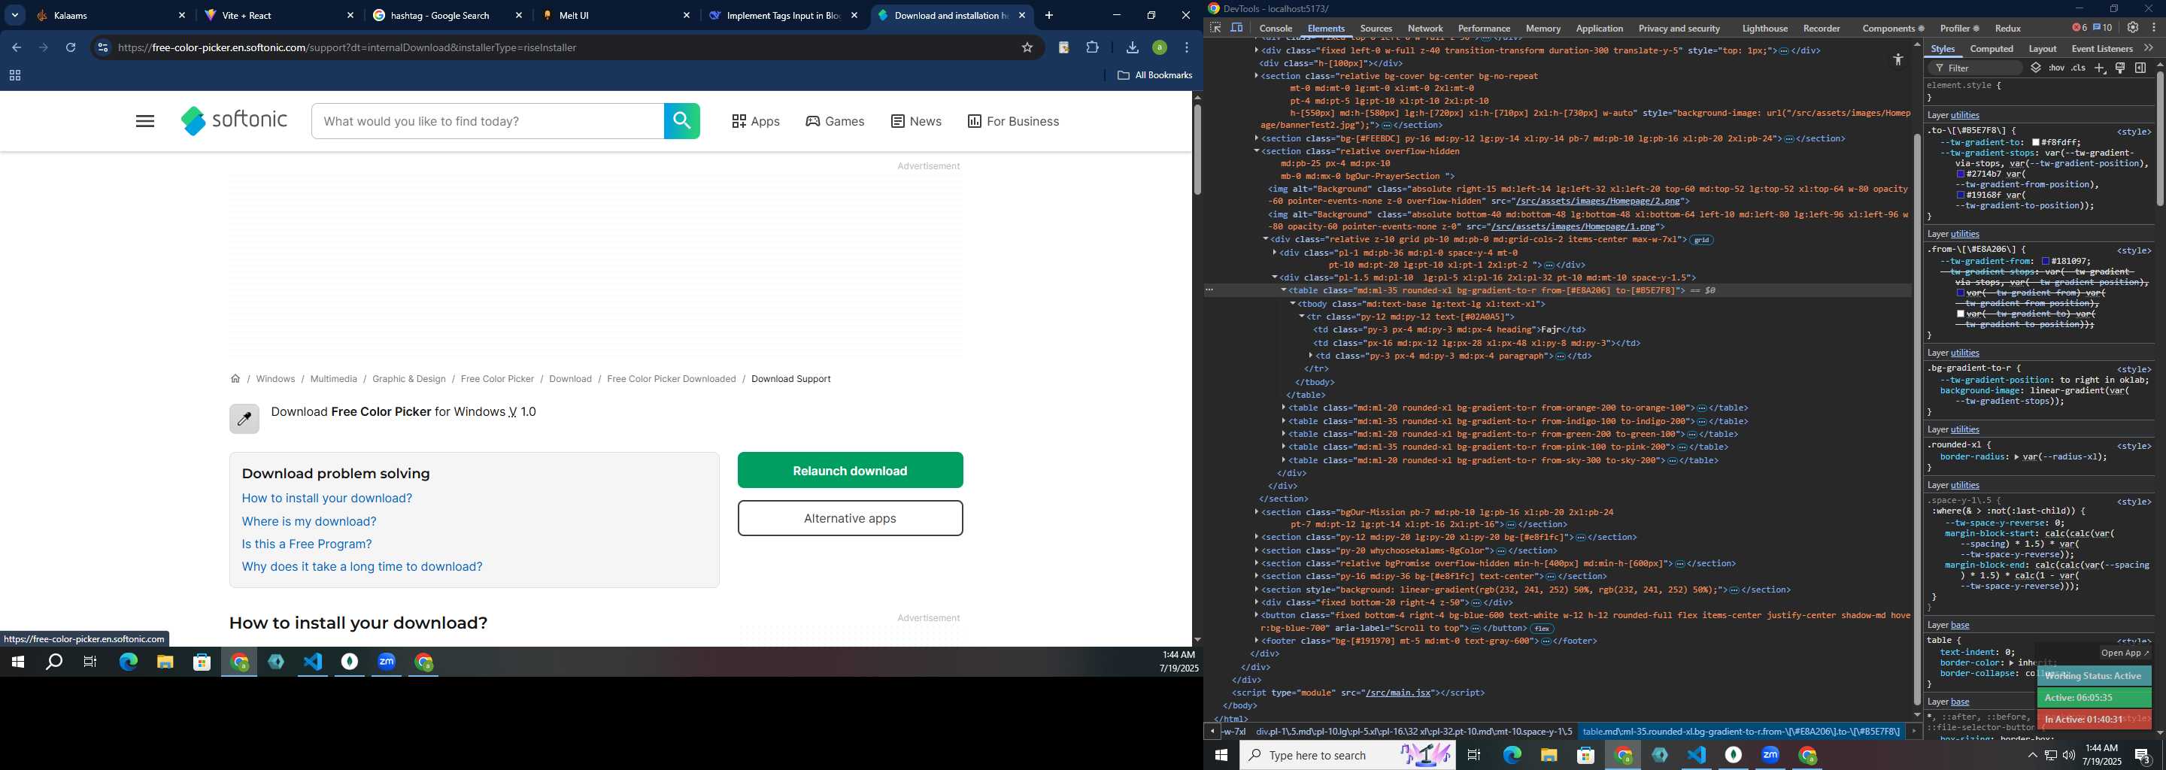Switch to Layout tab in Styles pane
The image size is (2166, 770).
[x=2043, y=49]
